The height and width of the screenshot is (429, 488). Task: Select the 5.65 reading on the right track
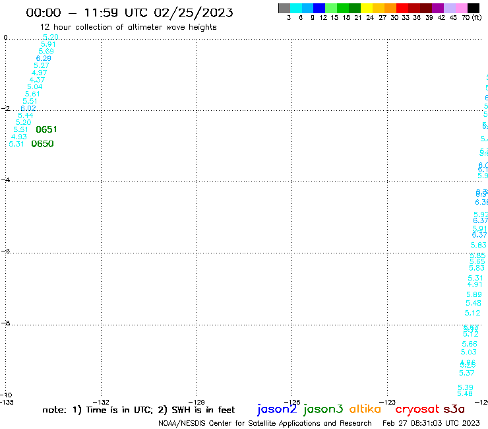pyautogui.click(x=477, y=261)
